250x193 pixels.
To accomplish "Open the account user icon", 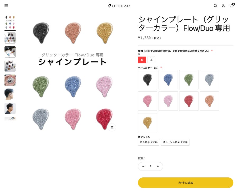I will pos(223,6).
